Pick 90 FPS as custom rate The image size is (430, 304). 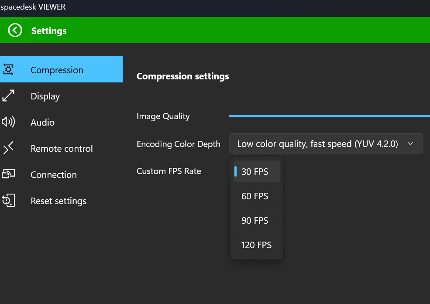pyautogui.click(x=255, y=221)
